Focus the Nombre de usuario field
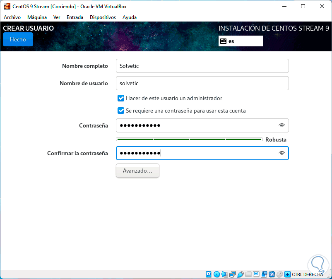The height and width of the screenshot is (279, 332). coord(202,83)
